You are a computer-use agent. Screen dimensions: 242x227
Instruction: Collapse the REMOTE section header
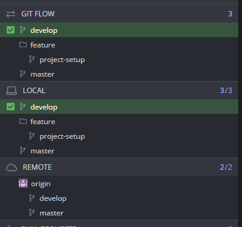click(x=119, y=167)
